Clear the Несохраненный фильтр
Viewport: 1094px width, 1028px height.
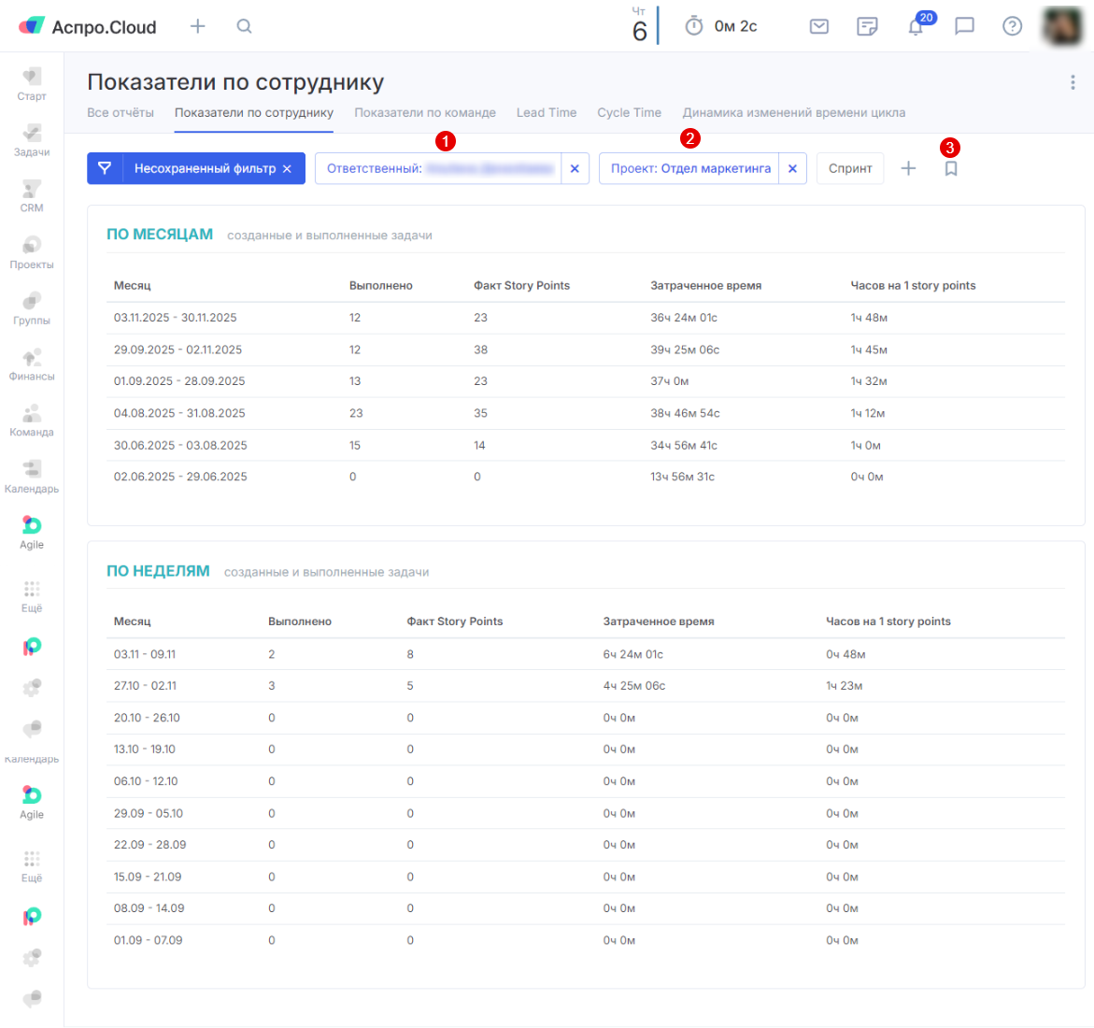[288, 169]
